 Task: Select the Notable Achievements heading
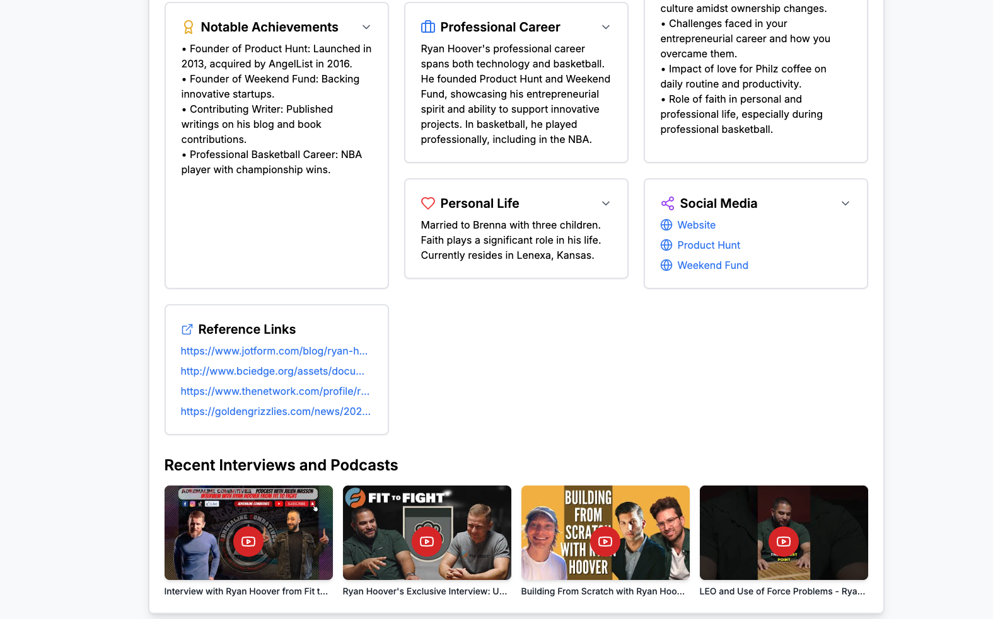[269, 27]
